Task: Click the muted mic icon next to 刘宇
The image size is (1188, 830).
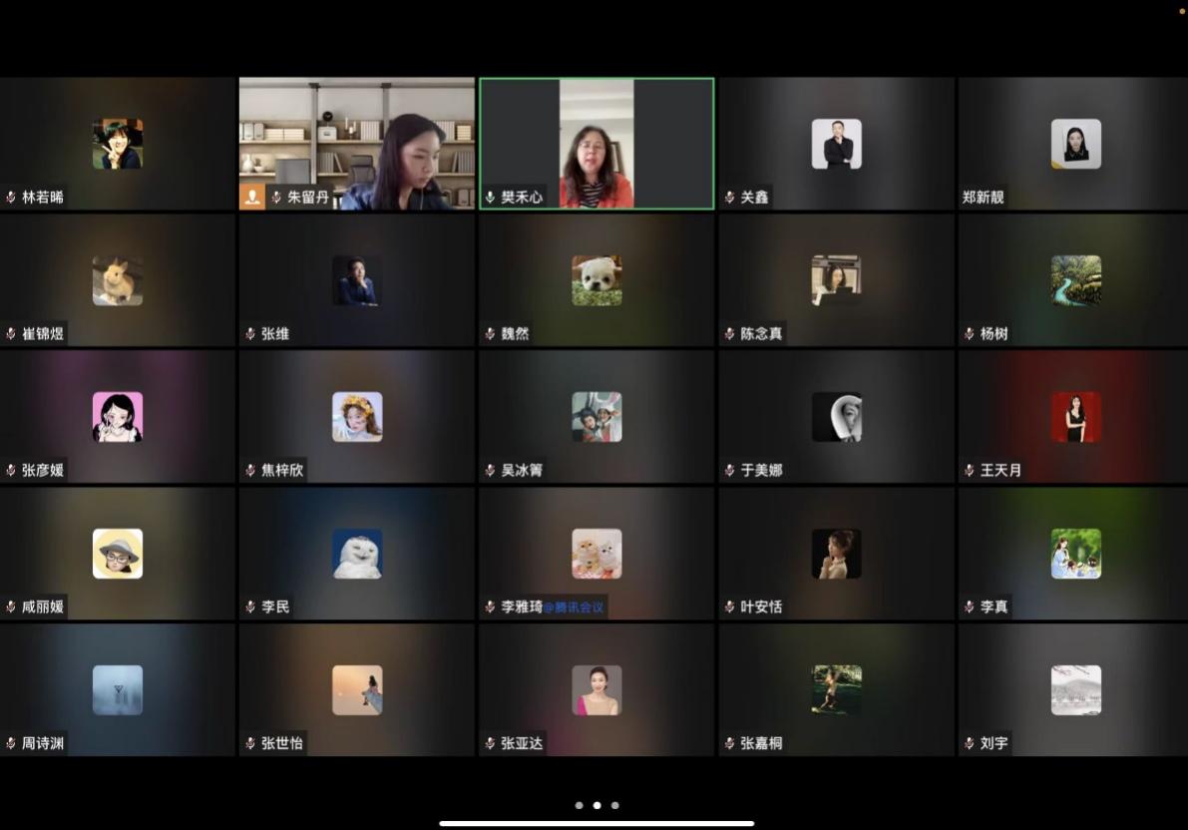Action: click(x=969, y=743)
